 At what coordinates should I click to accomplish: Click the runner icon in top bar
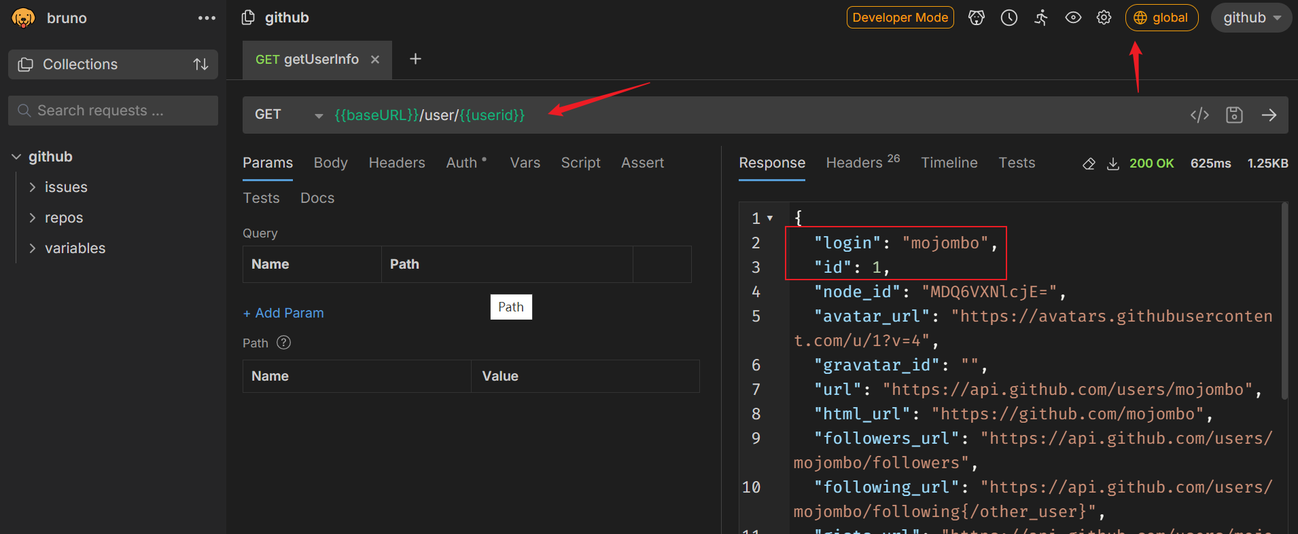(x=1041, y=18)
